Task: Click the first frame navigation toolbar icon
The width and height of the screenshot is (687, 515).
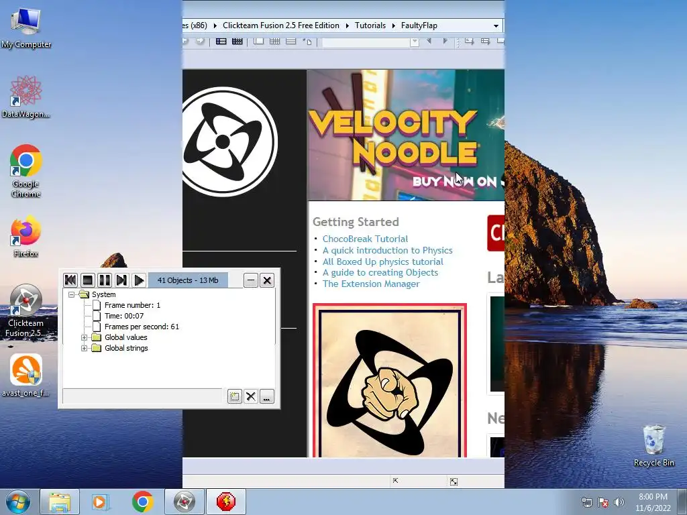Action: [x=469, y=41]
